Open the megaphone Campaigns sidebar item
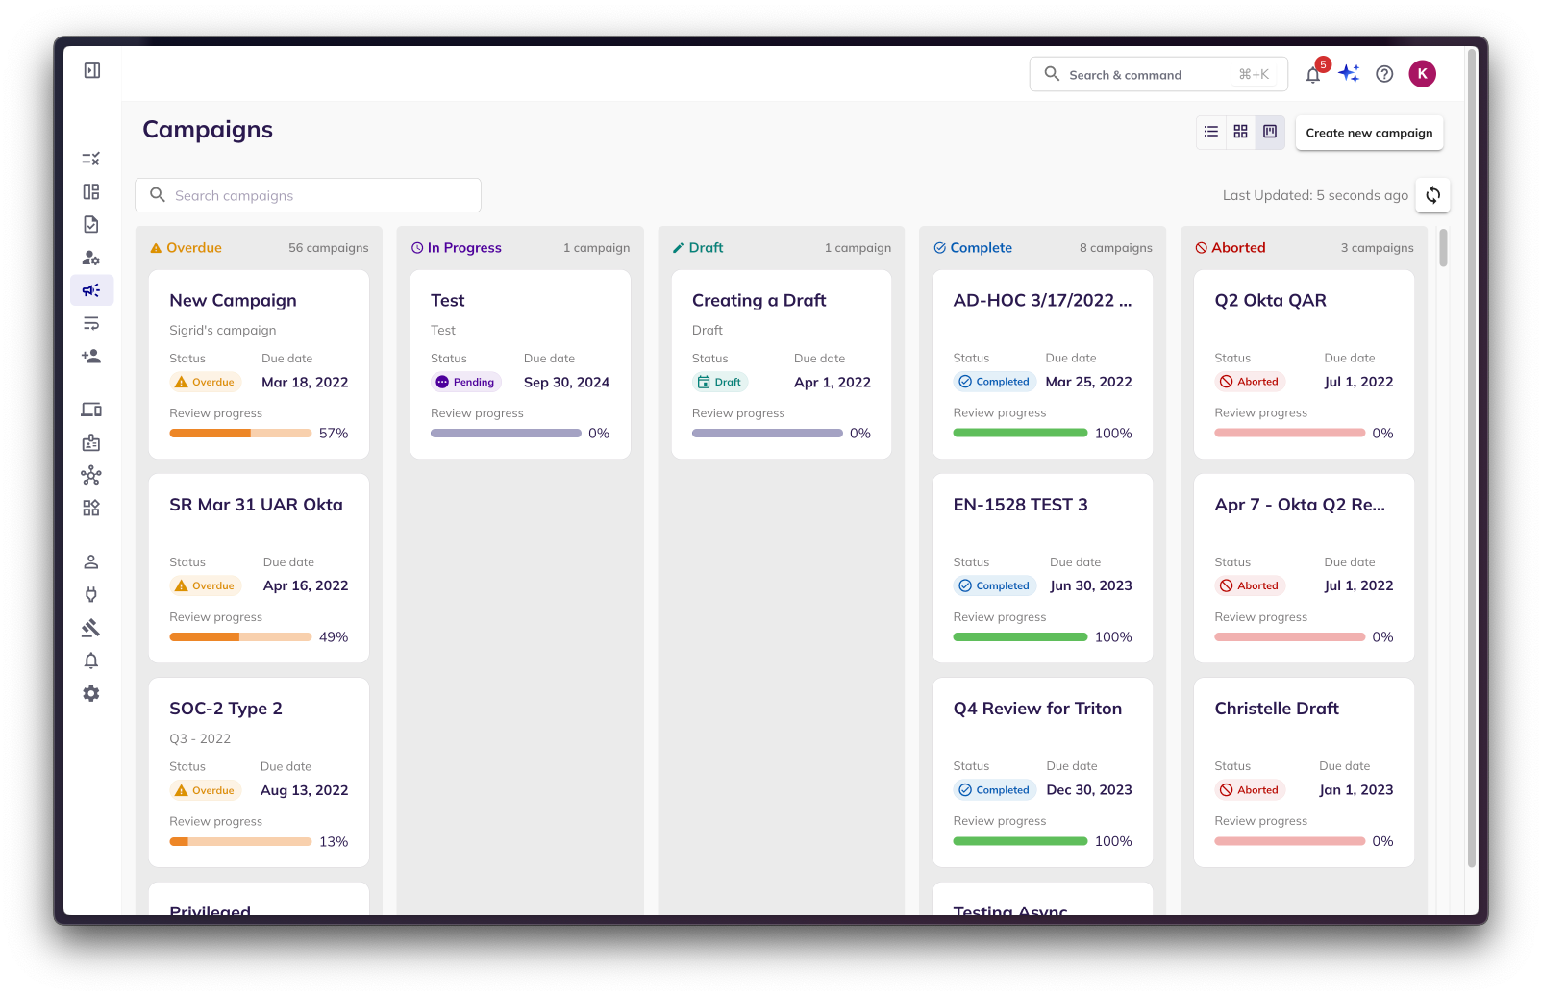 tap(91, 290)
